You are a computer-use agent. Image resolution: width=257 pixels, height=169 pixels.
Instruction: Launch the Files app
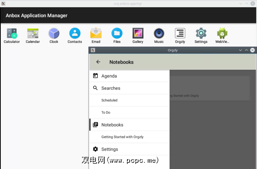click(117, 34)
